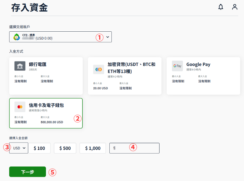Open the USD currency dropdown

[18, 148]
